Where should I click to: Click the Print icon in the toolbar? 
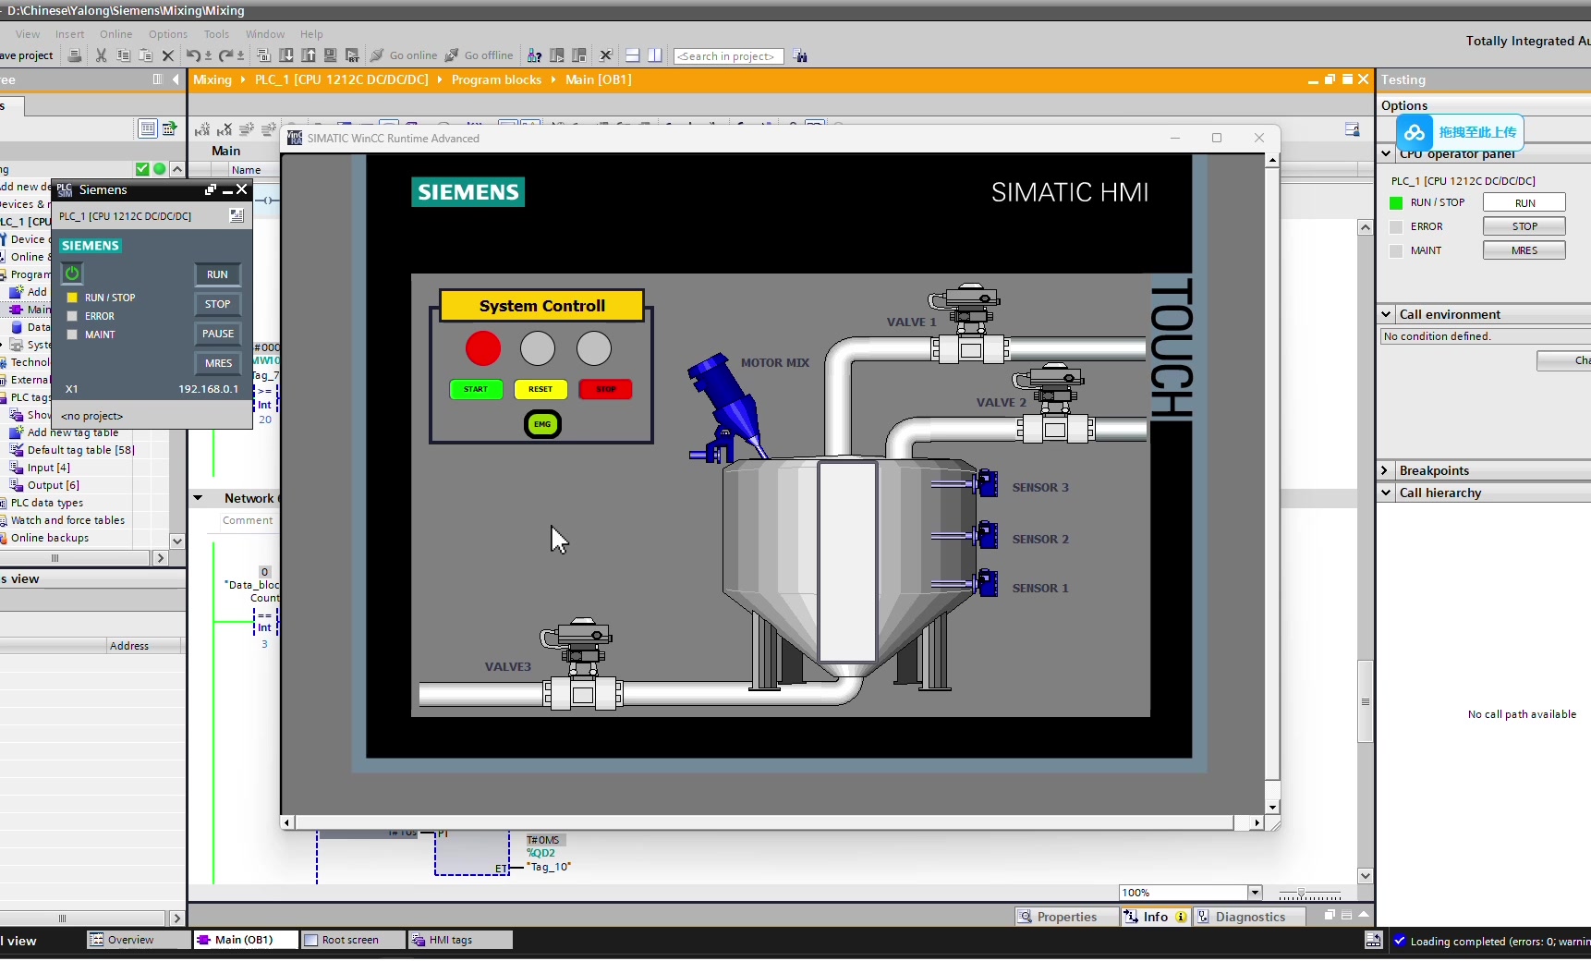[x=75, y=56]
